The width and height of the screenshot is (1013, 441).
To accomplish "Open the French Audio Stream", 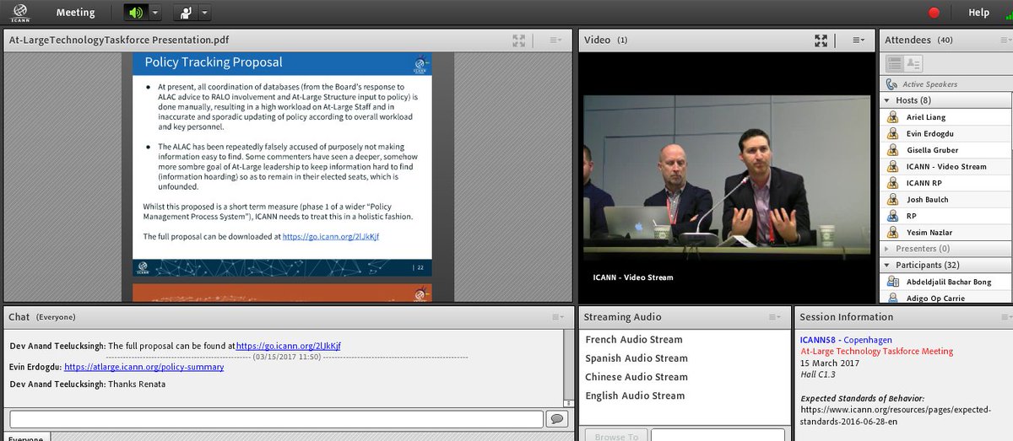I will (634, 340).
